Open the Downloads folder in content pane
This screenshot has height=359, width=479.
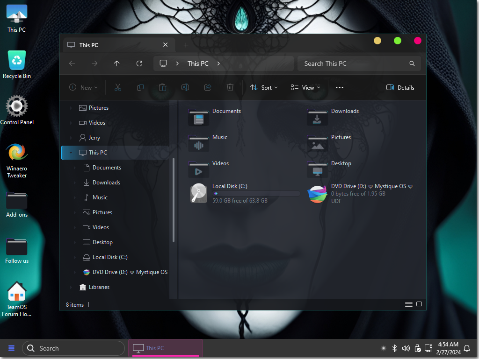pyautogui.click(x=317, y=117)
